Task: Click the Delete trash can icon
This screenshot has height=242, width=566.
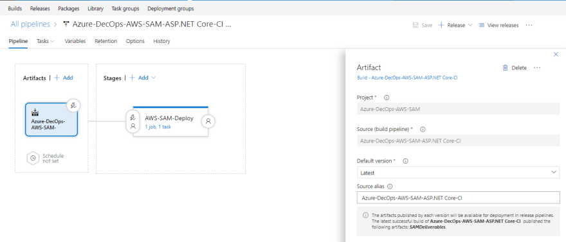Action: point(506,67)
